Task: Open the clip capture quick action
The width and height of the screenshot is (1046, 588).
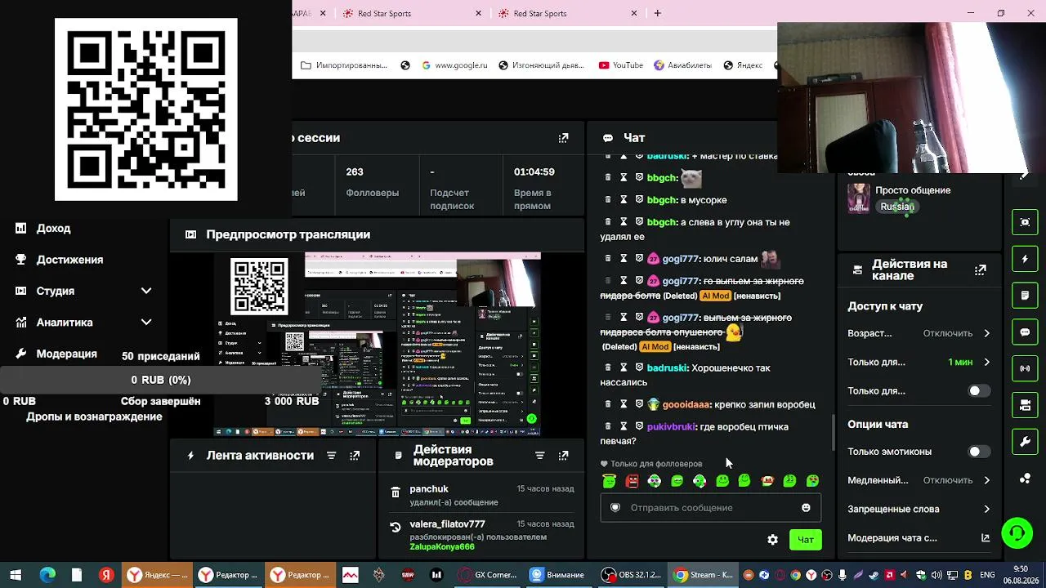Action: click(1025, 222)
